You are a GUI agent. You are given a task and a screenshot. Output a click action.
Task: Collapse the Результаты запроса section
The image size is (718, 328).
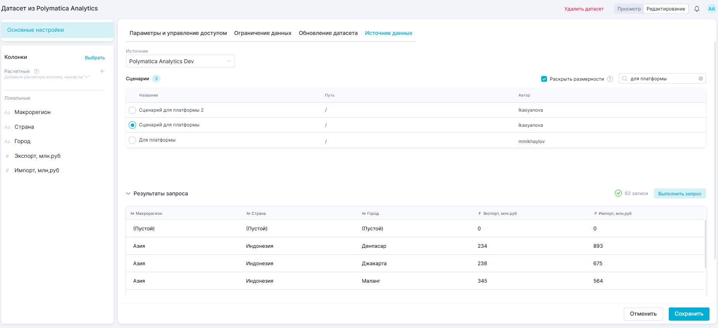pyautogui.click(x=128, y=193)
